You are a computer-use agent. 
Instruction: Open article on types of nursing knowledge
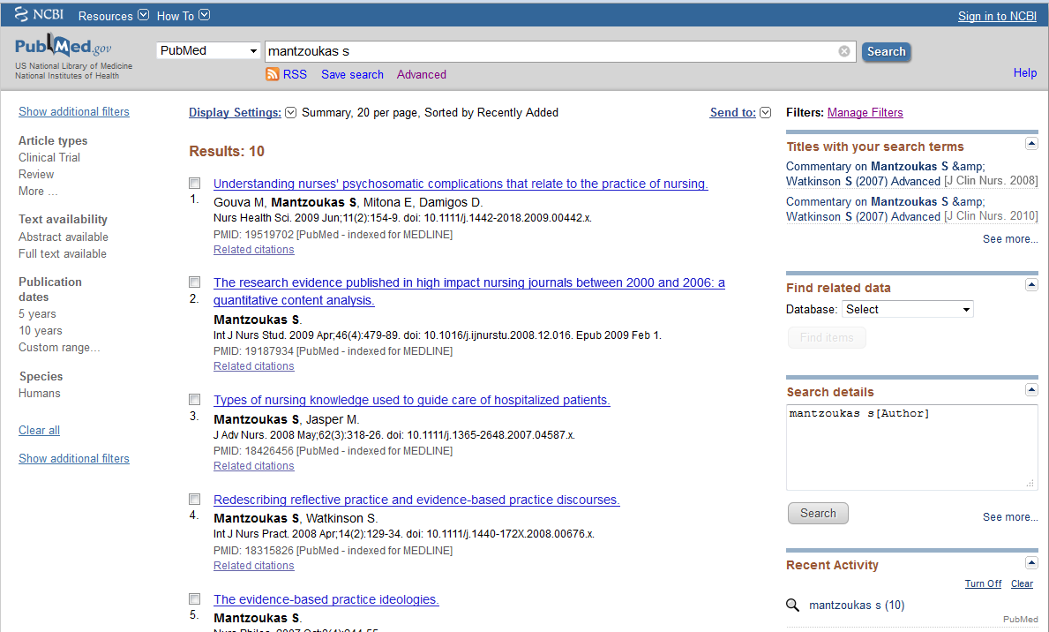coord(411,400)
